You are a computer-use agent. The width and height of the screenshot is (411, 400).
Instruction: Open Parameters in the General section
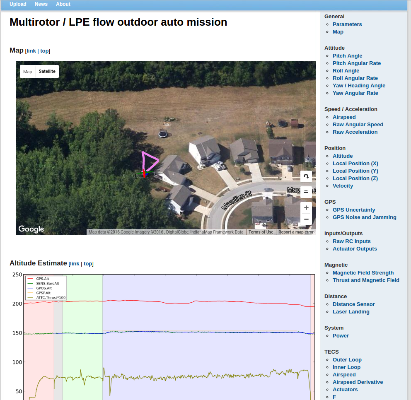[347, 24]
